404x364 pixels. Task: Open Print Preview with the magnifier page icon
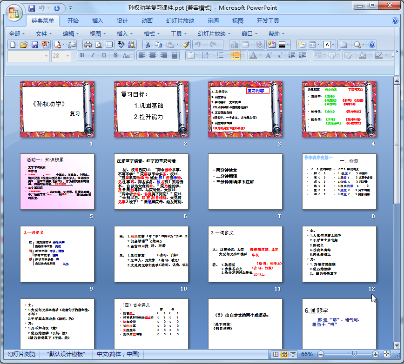(x=99, y=45)
